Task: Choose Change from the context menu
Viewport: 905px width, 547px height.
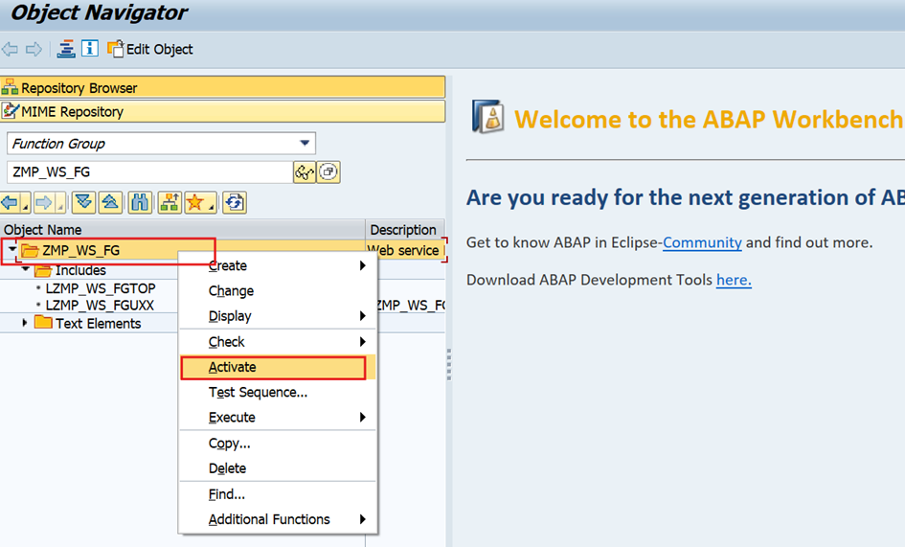Action: [278, 290]
